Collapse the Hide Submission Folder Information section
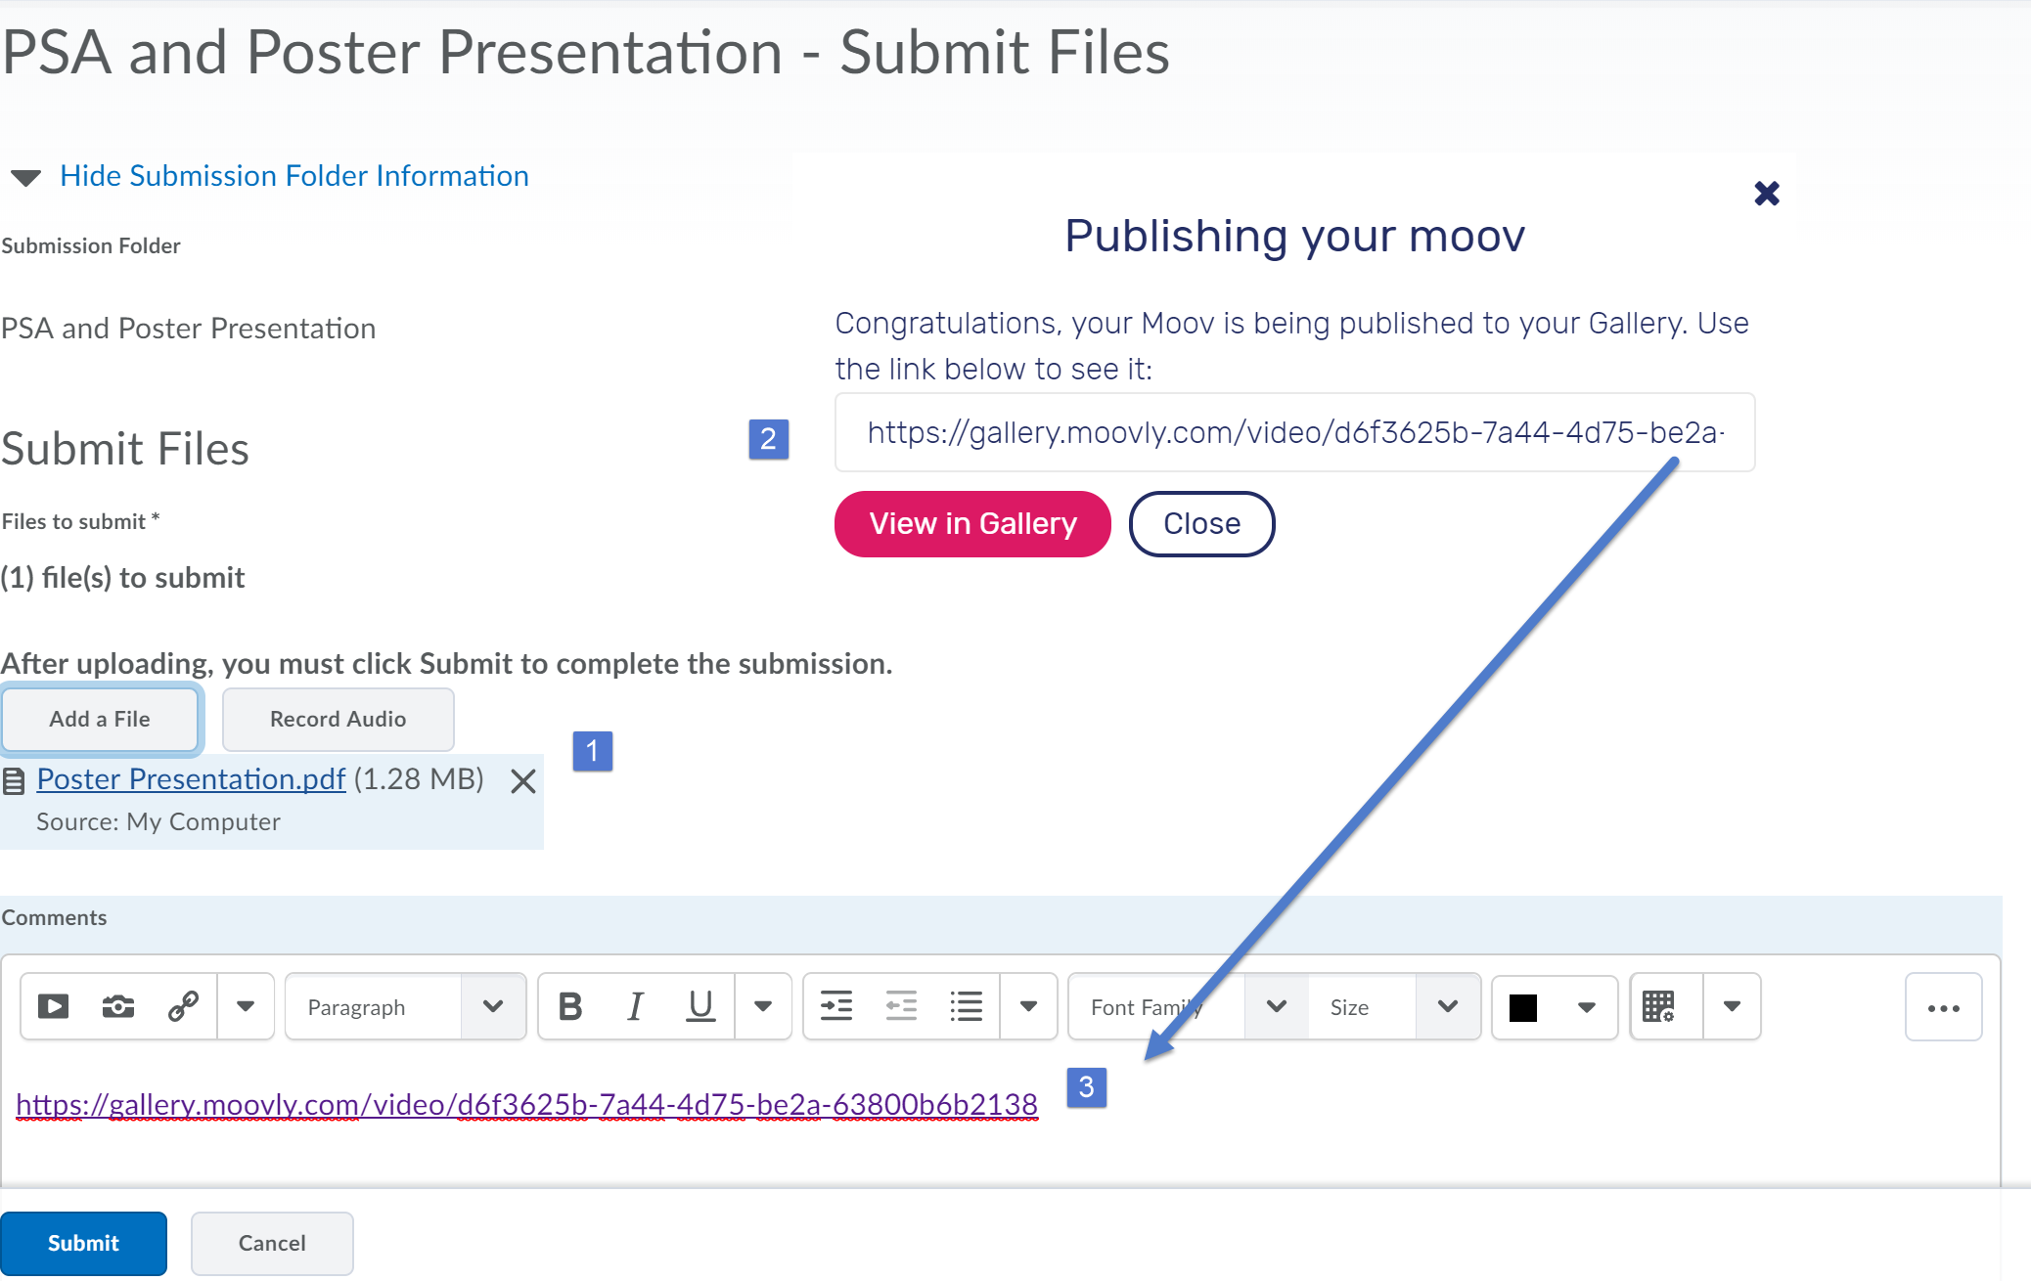 point(293,176)
